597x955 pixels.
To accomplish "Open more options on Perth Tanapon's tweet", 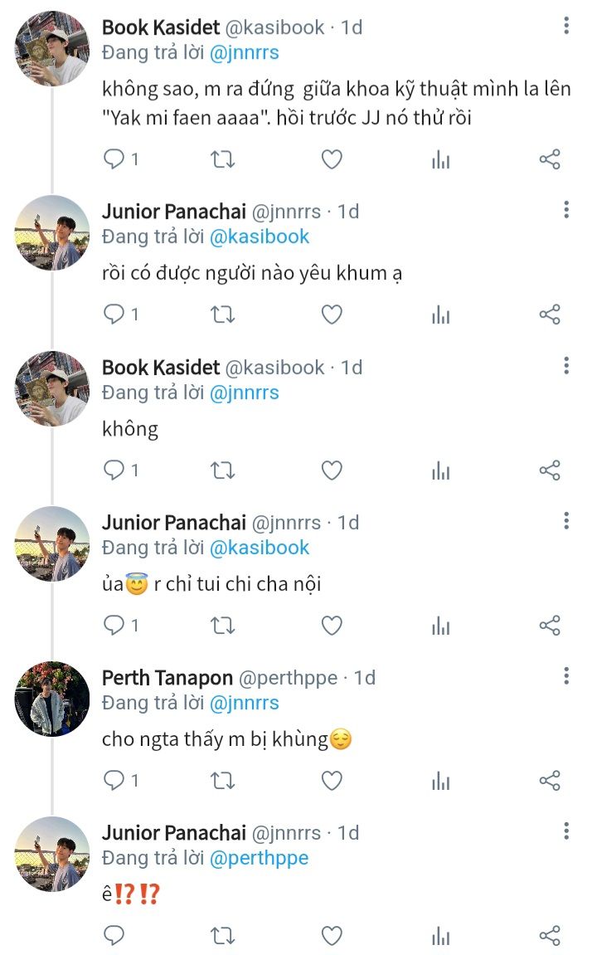I will [566, 676].
